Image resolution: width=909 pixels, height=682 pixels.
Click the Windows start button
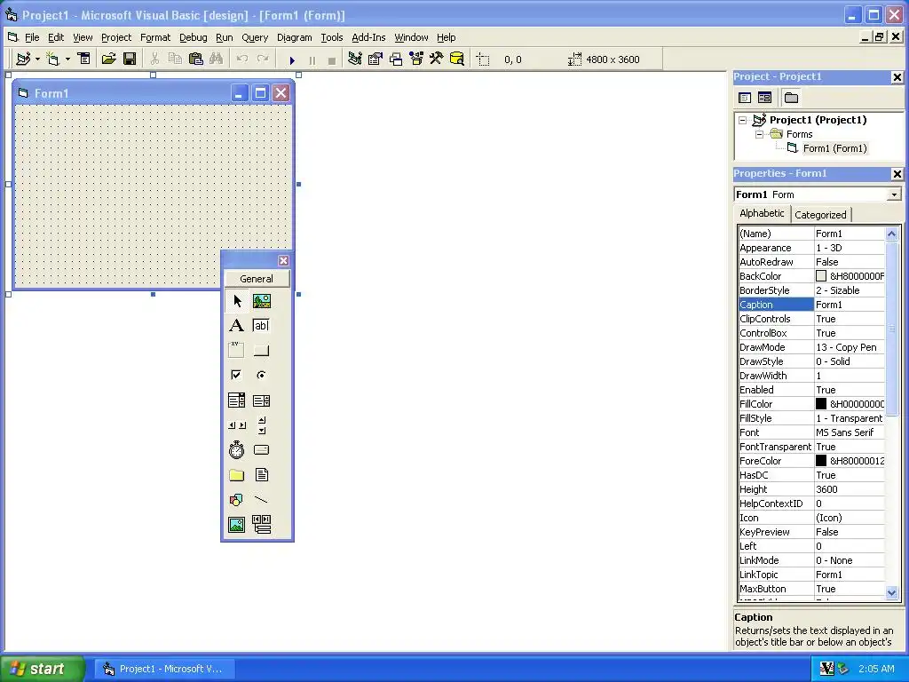[42, 669]
